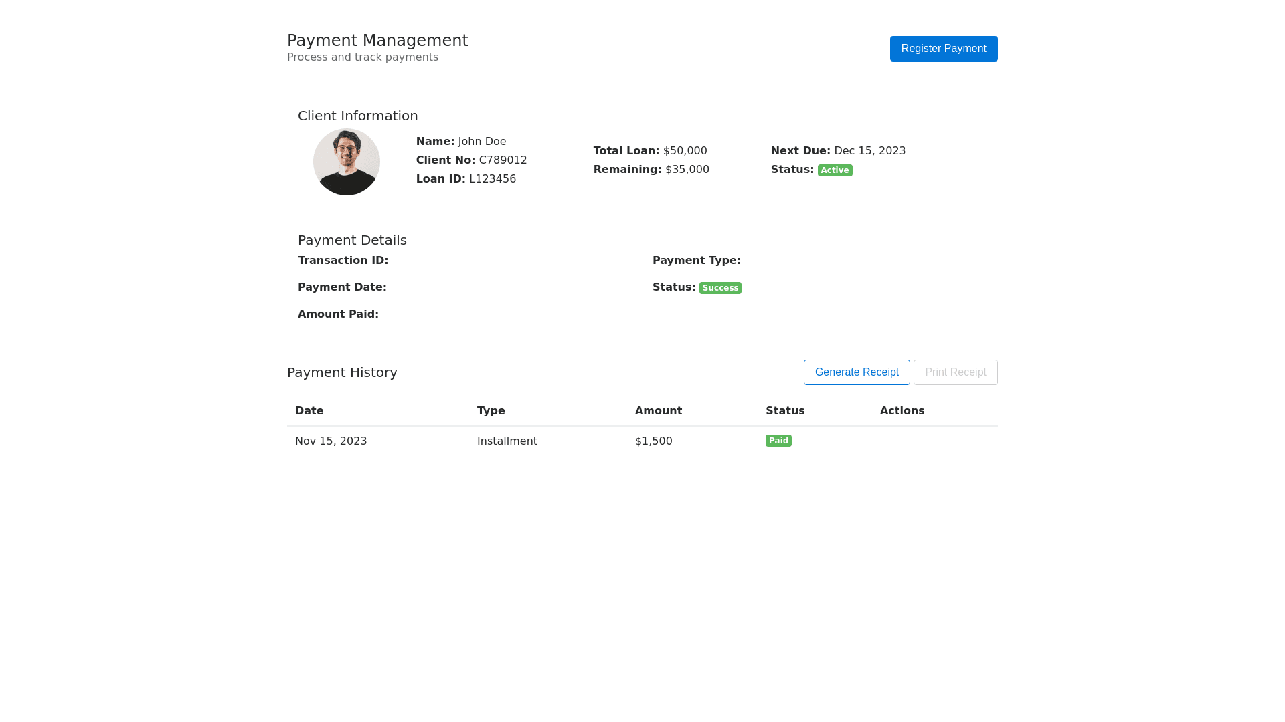Click the Print Receipt button

(955, 372)
